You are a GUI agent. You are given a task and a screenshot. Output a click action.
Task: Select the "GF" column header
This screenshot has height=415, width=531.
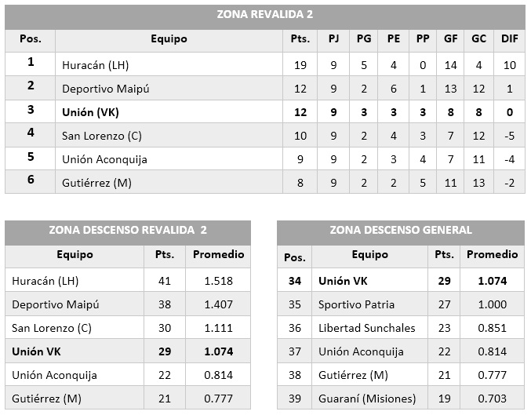[451, 38]
